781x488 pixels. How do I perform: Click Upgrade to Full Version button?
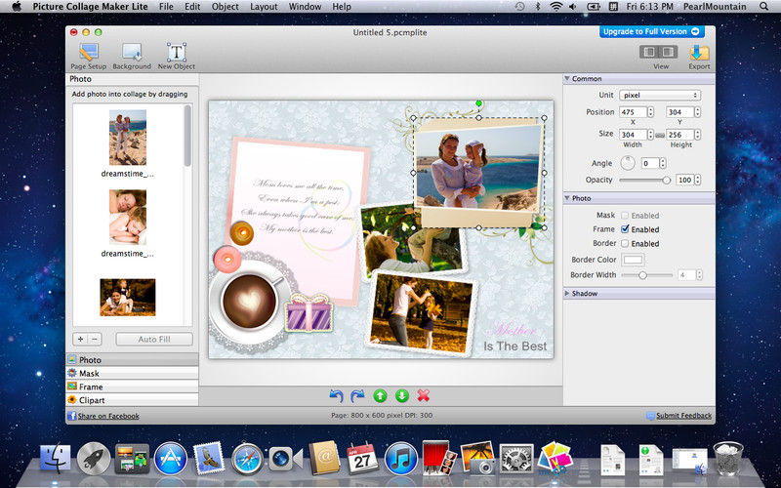coord(651,31)
